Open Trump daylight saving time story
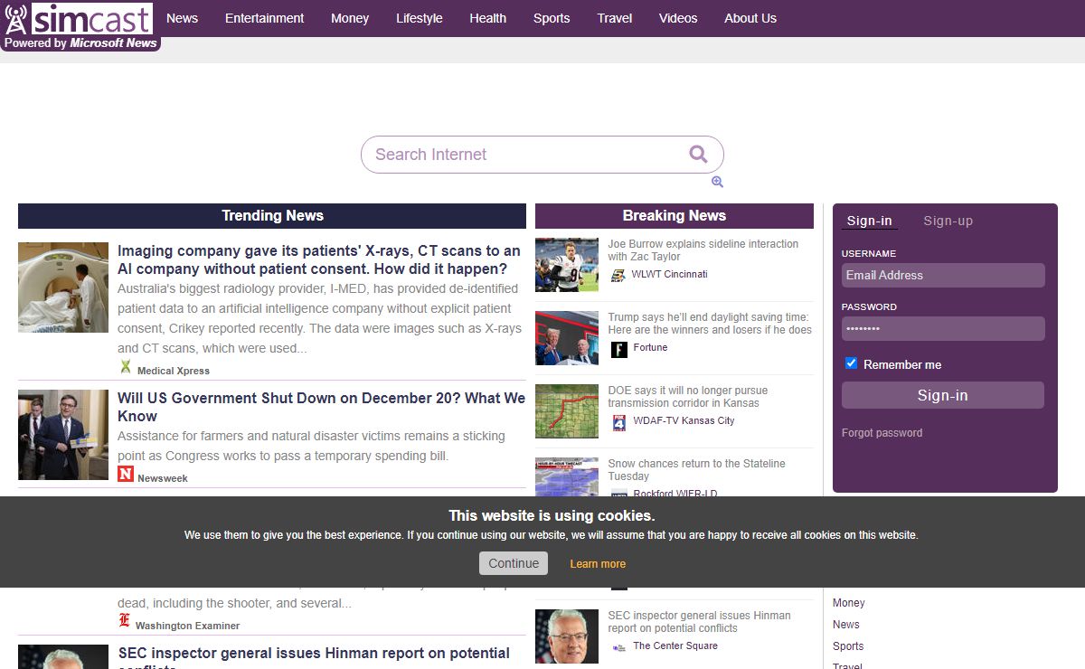This screenshot has height=669, width=1085. coord(710,324)
